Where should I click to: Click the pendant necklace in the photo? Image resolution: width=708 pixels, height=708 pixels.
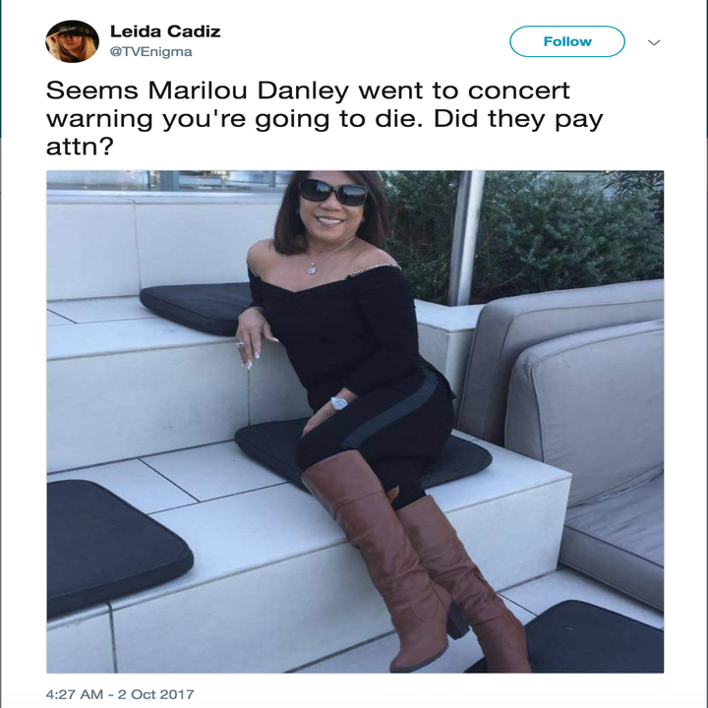pos(312,268)
